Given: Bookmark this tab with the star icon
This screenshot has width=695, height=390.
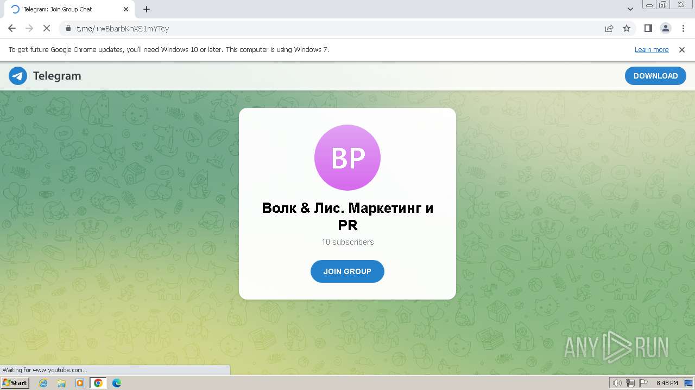Looking at the screenshot, I should 627,29.
